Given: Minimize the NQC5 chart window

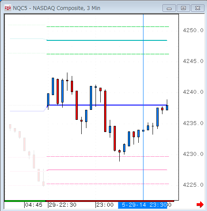Looking at the screenshot, I should click(169, 8).
